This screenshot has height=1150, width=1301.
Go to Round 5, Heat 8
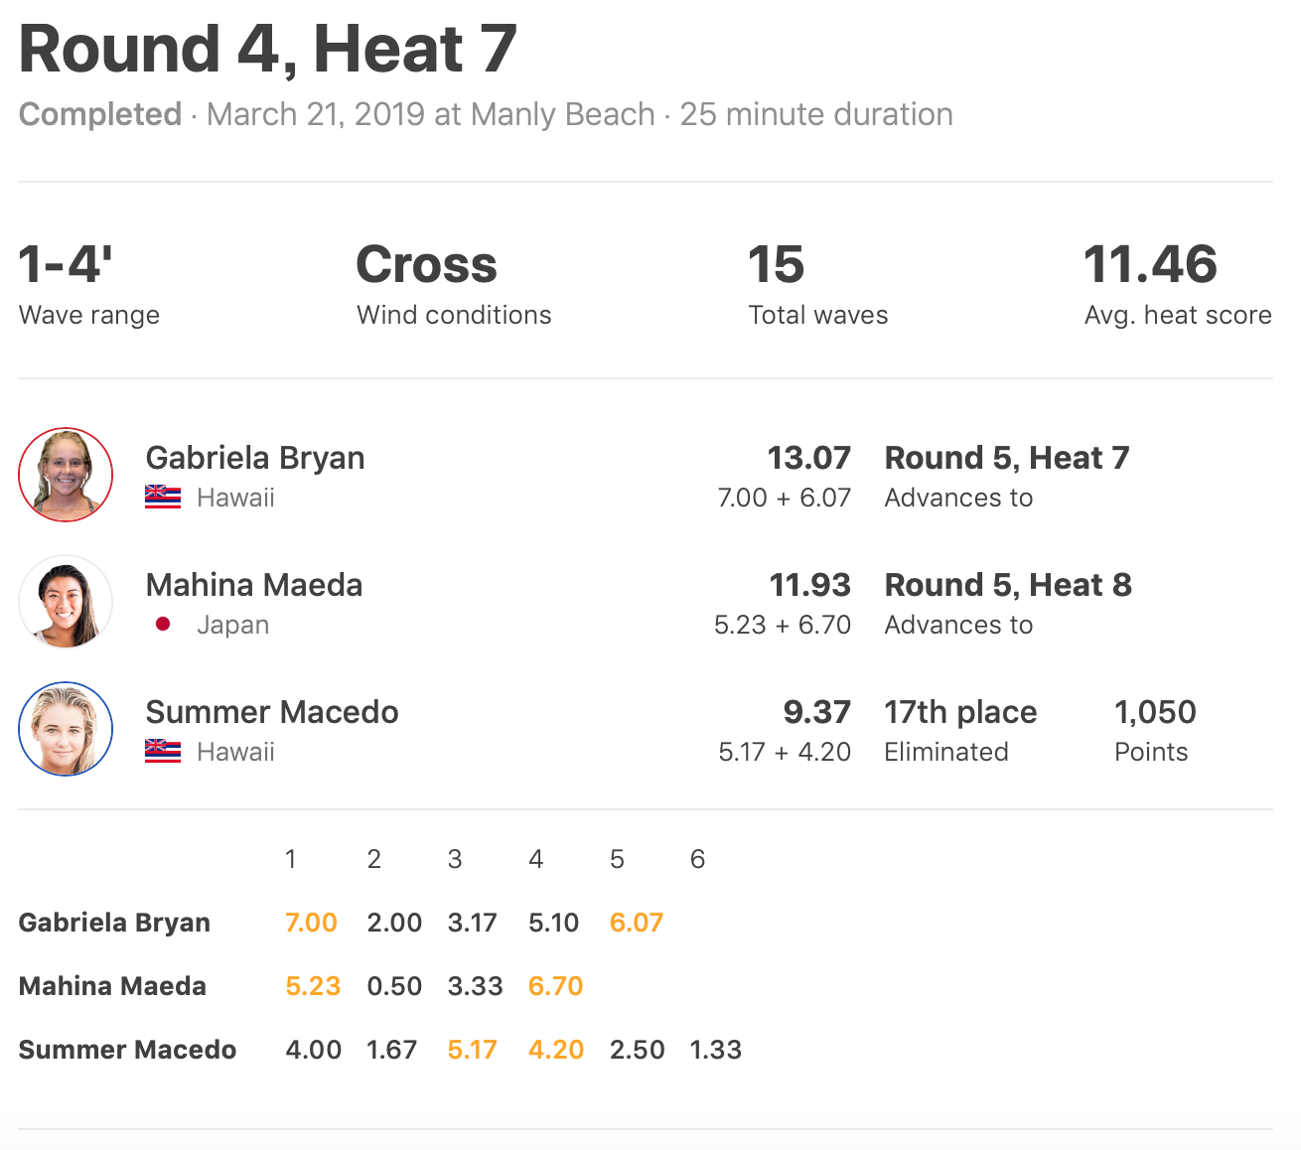point(1008,585)
